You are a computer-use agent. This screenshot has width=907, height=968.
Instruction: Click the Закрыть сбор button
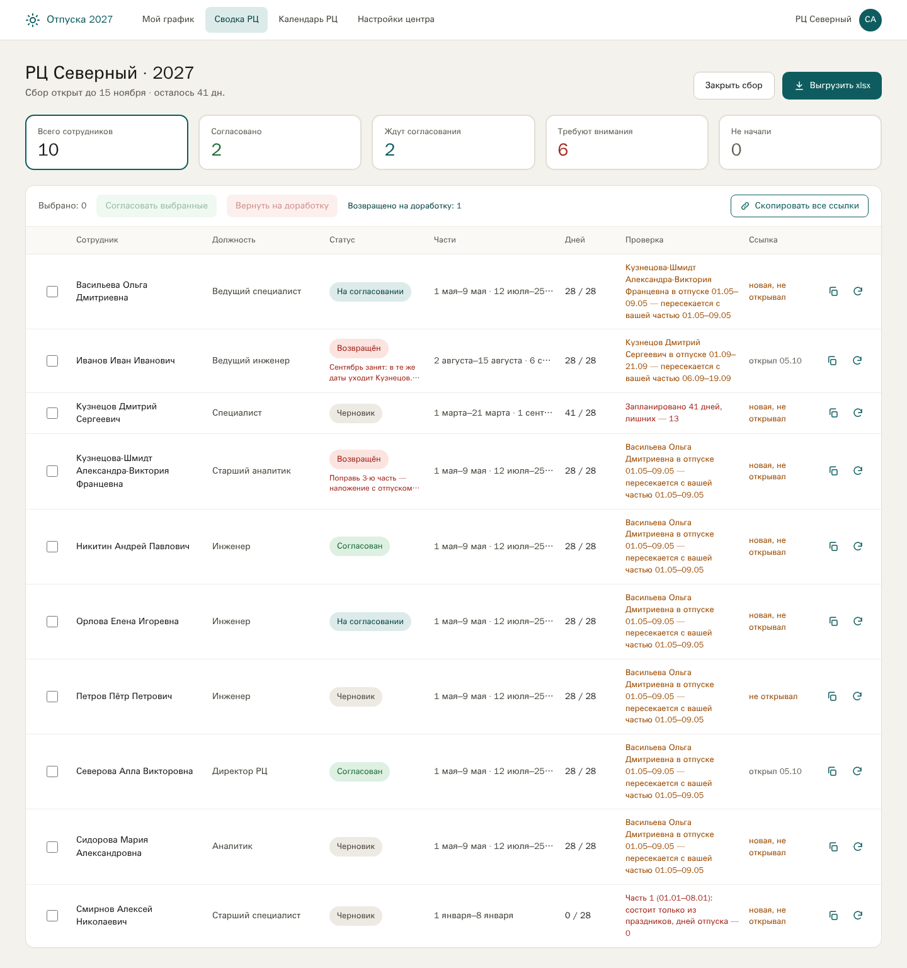[x=734, y=86]
